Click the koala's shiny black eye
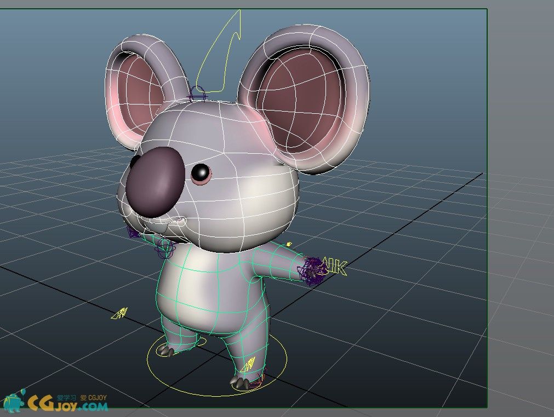Screen dimensions: 554x417 coord(201,173)
